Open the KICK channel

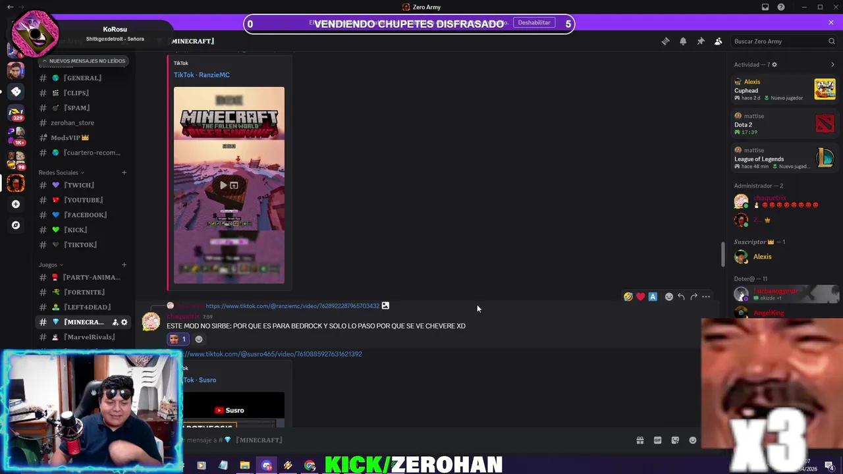[83, 230]
